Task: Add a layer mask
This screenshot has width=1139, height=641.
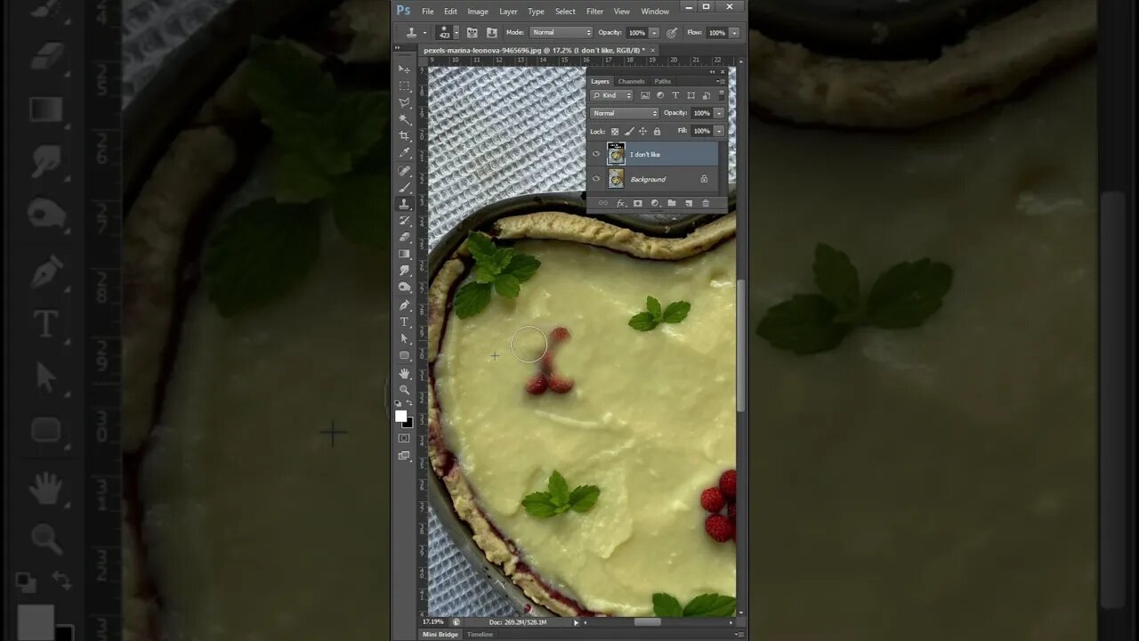Action: (638, 203)
